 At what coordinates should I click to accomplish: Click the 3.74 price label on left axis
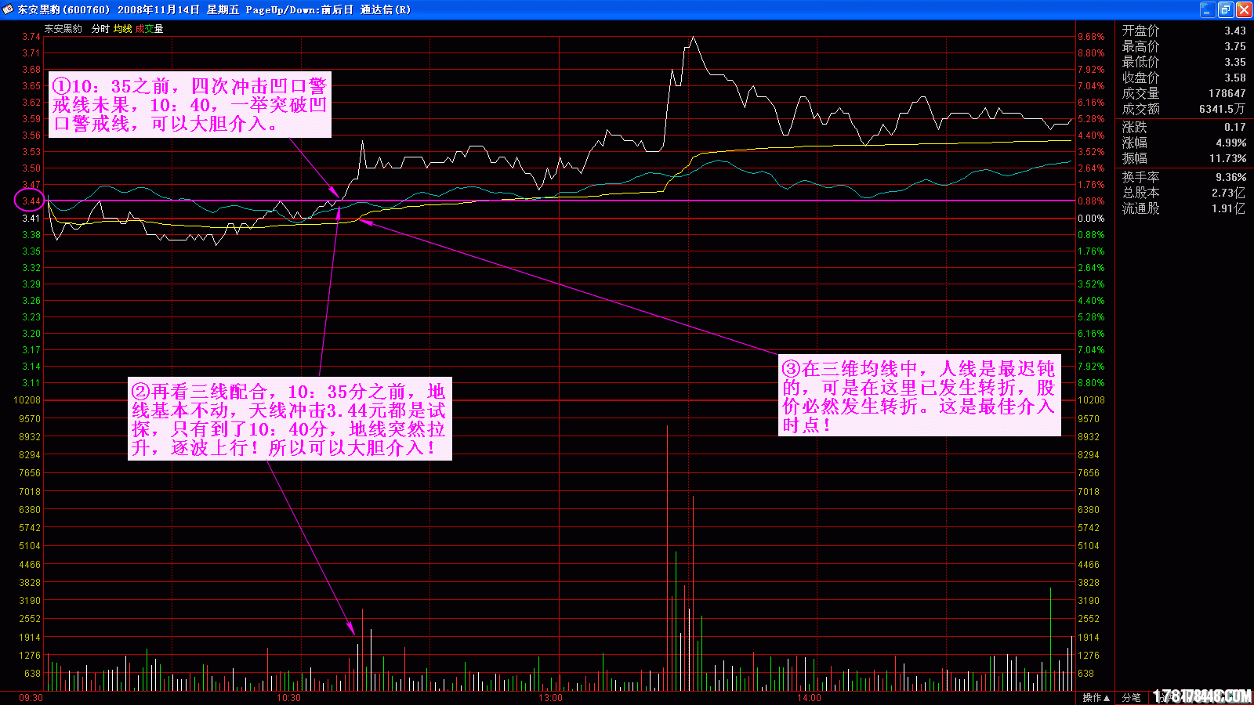point(31,37)
